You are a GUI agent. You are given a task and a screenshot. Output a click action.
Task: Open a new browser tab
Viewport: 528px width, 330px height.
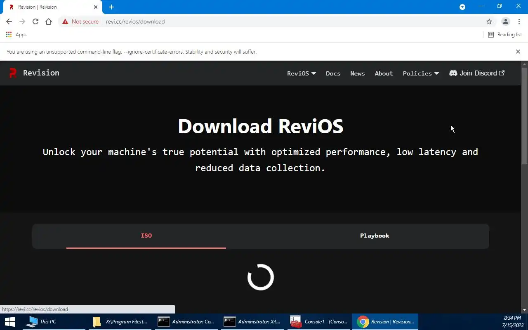(111, 7)
